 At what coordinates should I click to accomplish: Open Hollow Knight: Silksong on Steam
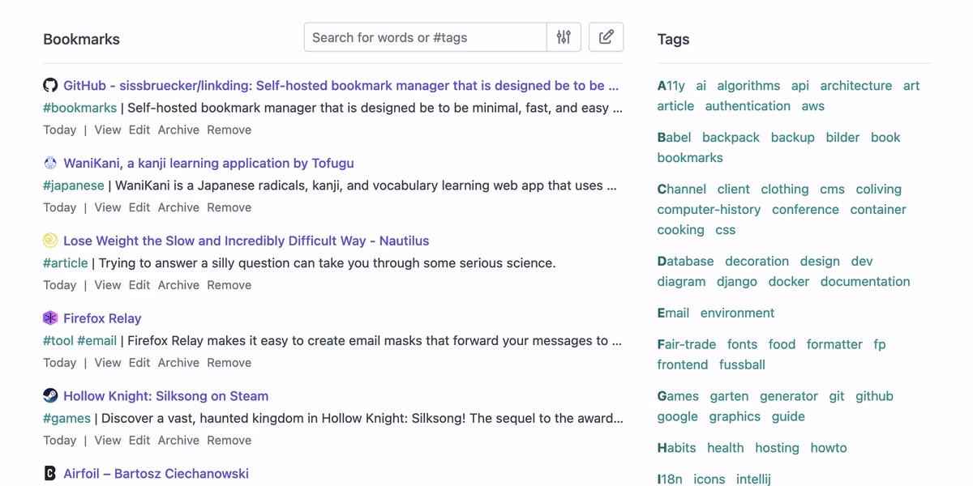165,396
